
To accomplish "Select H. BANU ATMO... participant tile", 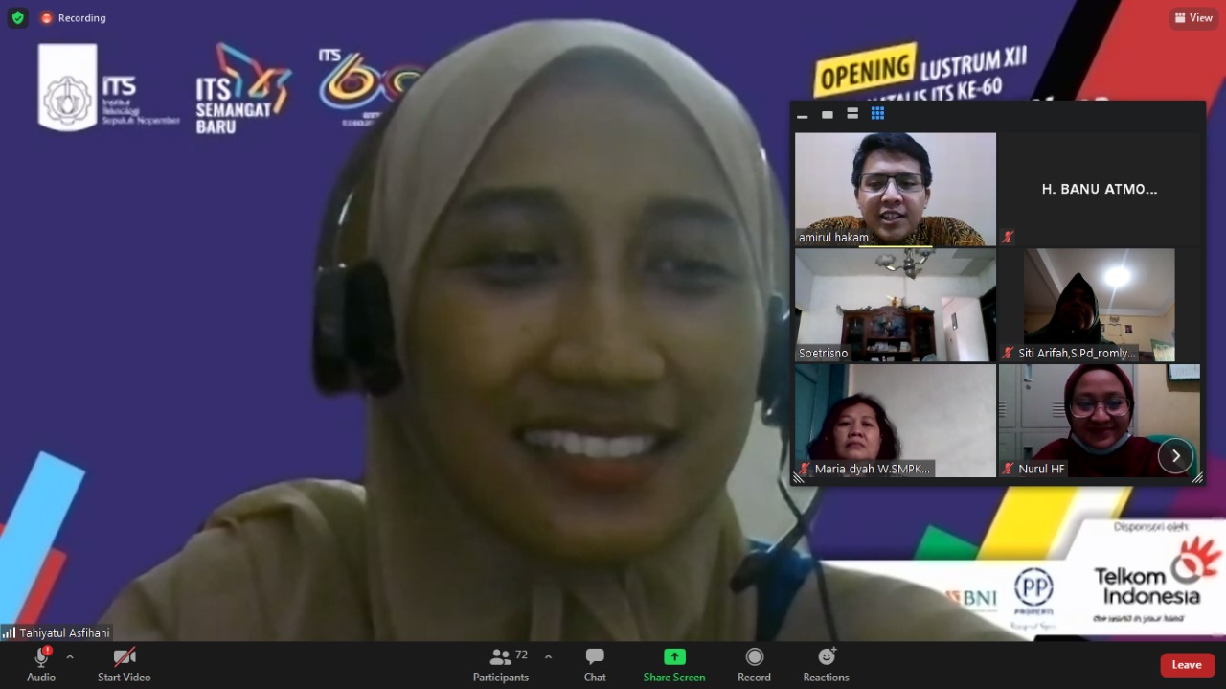I will coord(1100,189).
